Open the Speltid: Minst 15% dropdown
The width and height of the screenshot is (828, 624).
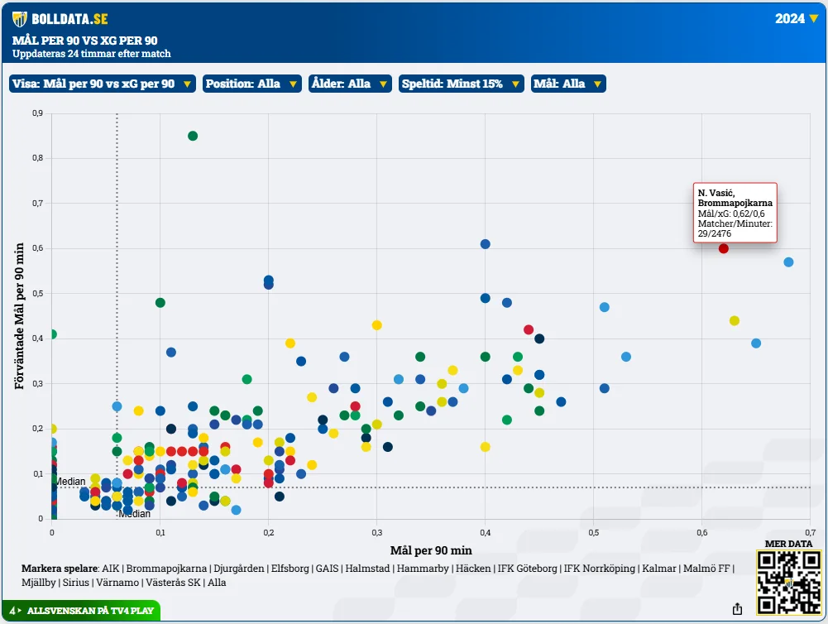click(461, 84)
